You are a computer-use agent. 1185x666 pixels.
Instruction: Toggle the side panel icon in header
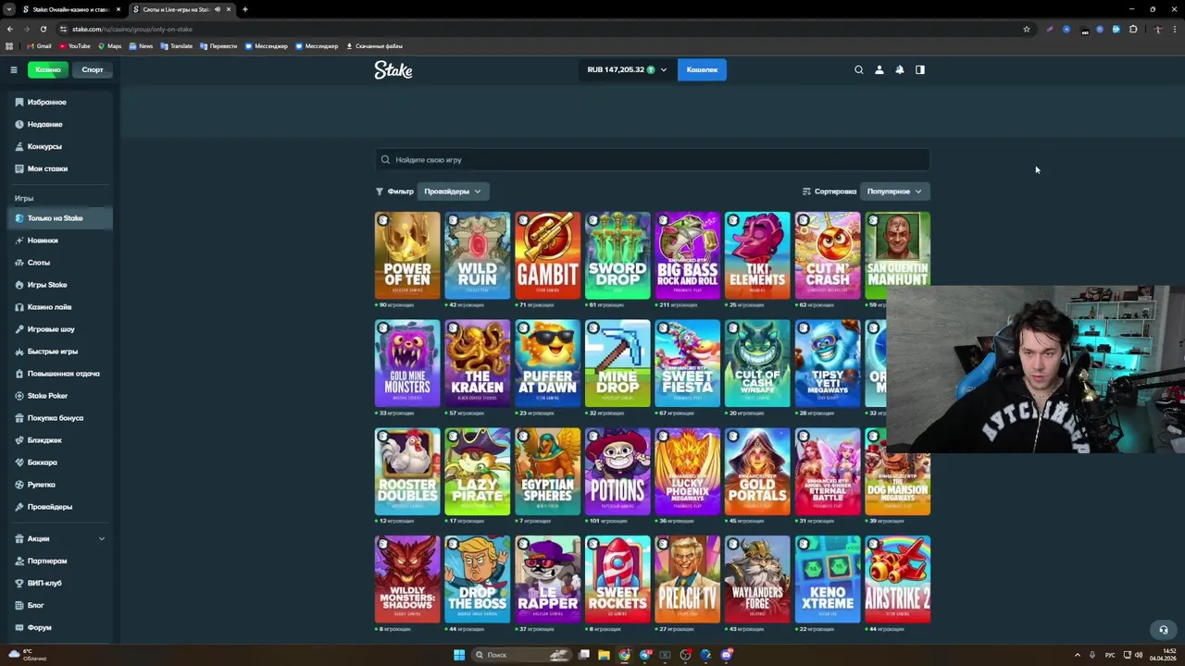click(x=920, y=69)
